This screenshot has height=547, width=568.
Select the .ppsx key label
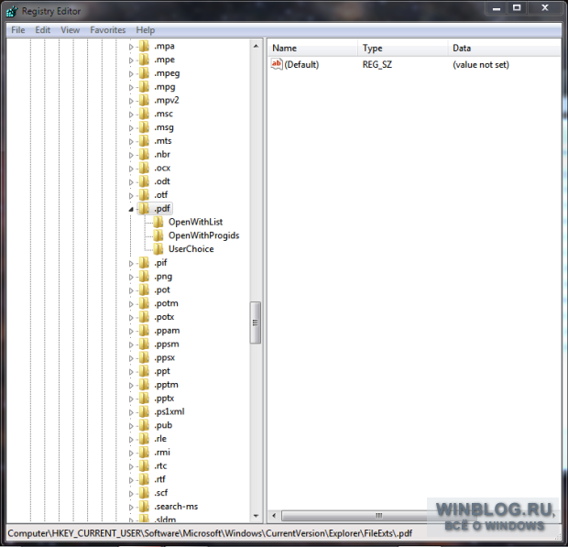click(165, 357)
